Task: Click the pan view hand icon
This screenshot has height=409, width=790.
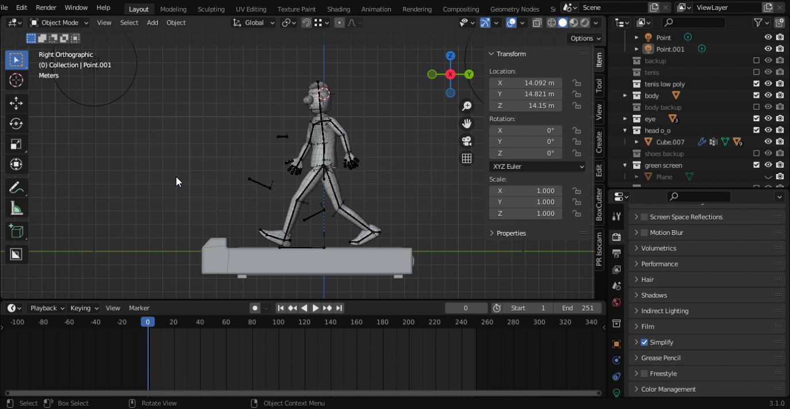Action: tap(467, 124)
